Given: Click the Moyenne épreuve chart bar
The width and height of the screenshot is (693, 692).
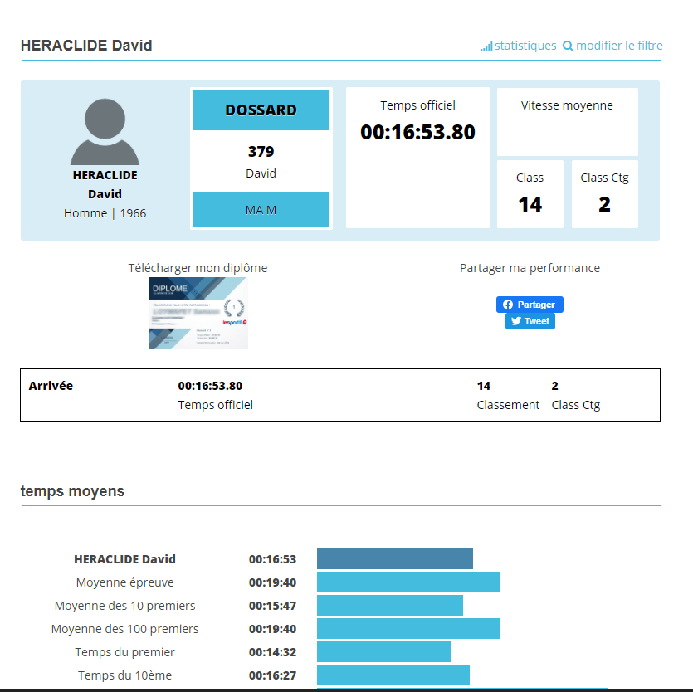Looking at the screenshot, I should [x=408, y=582].
